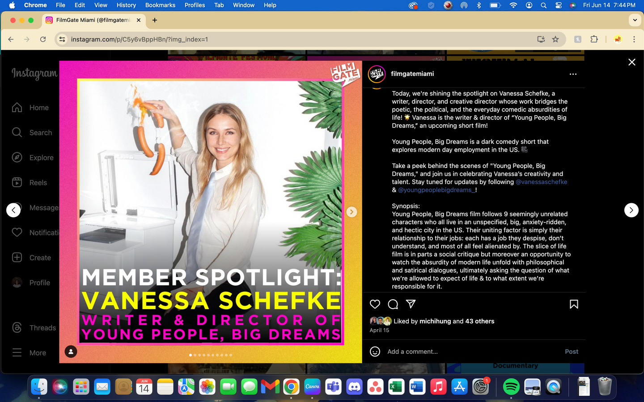
Task: Open post options three-dot menu
Action: tap(573, 74)
